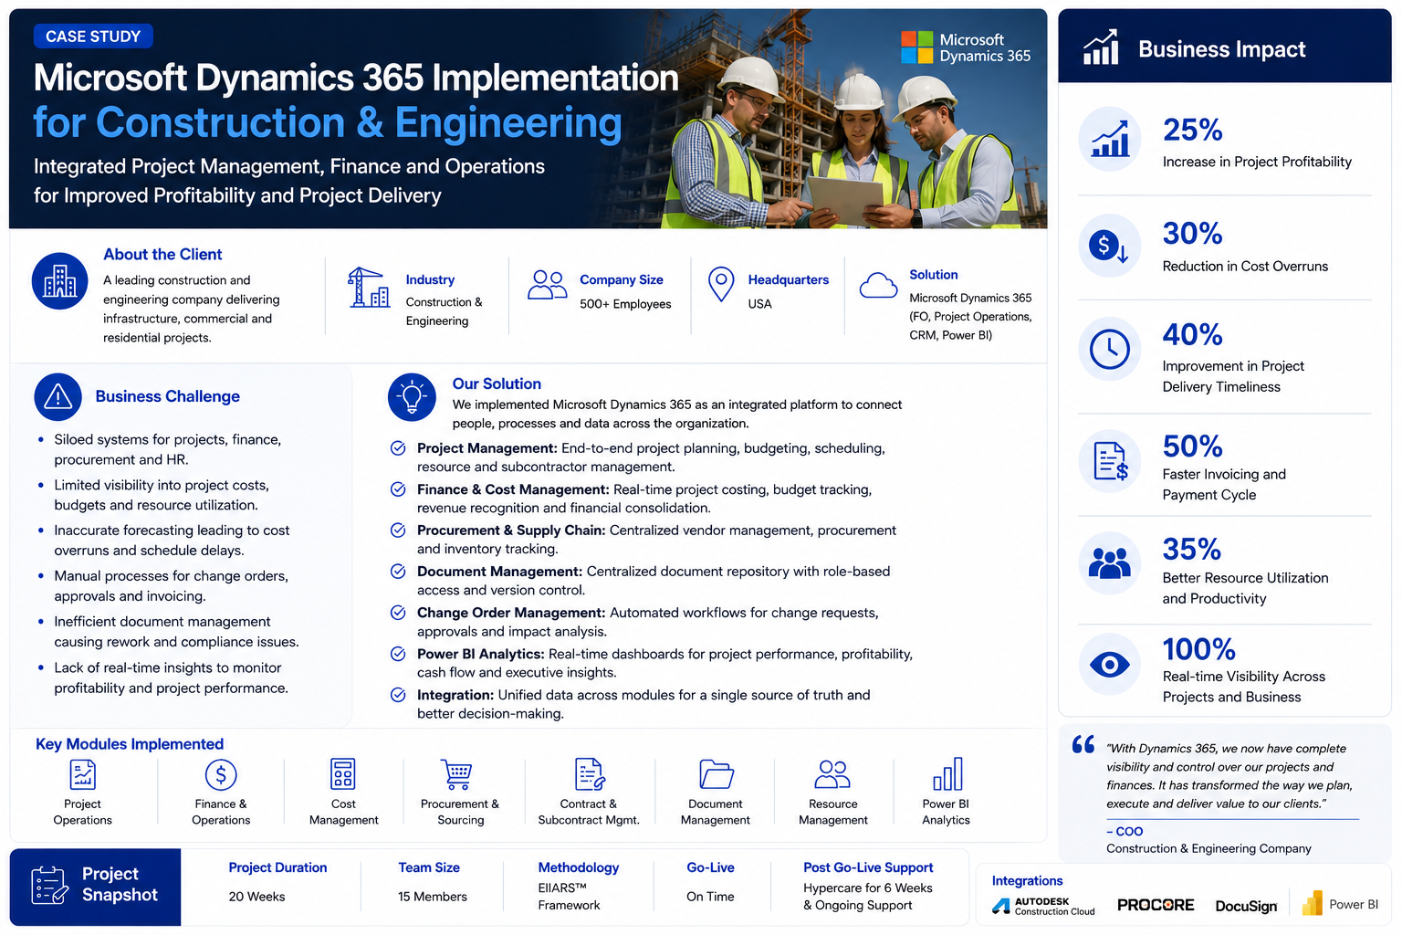Click the "40%" delivery timeliness figure
The image size is (1402, 935).
tap(1192, 335)
